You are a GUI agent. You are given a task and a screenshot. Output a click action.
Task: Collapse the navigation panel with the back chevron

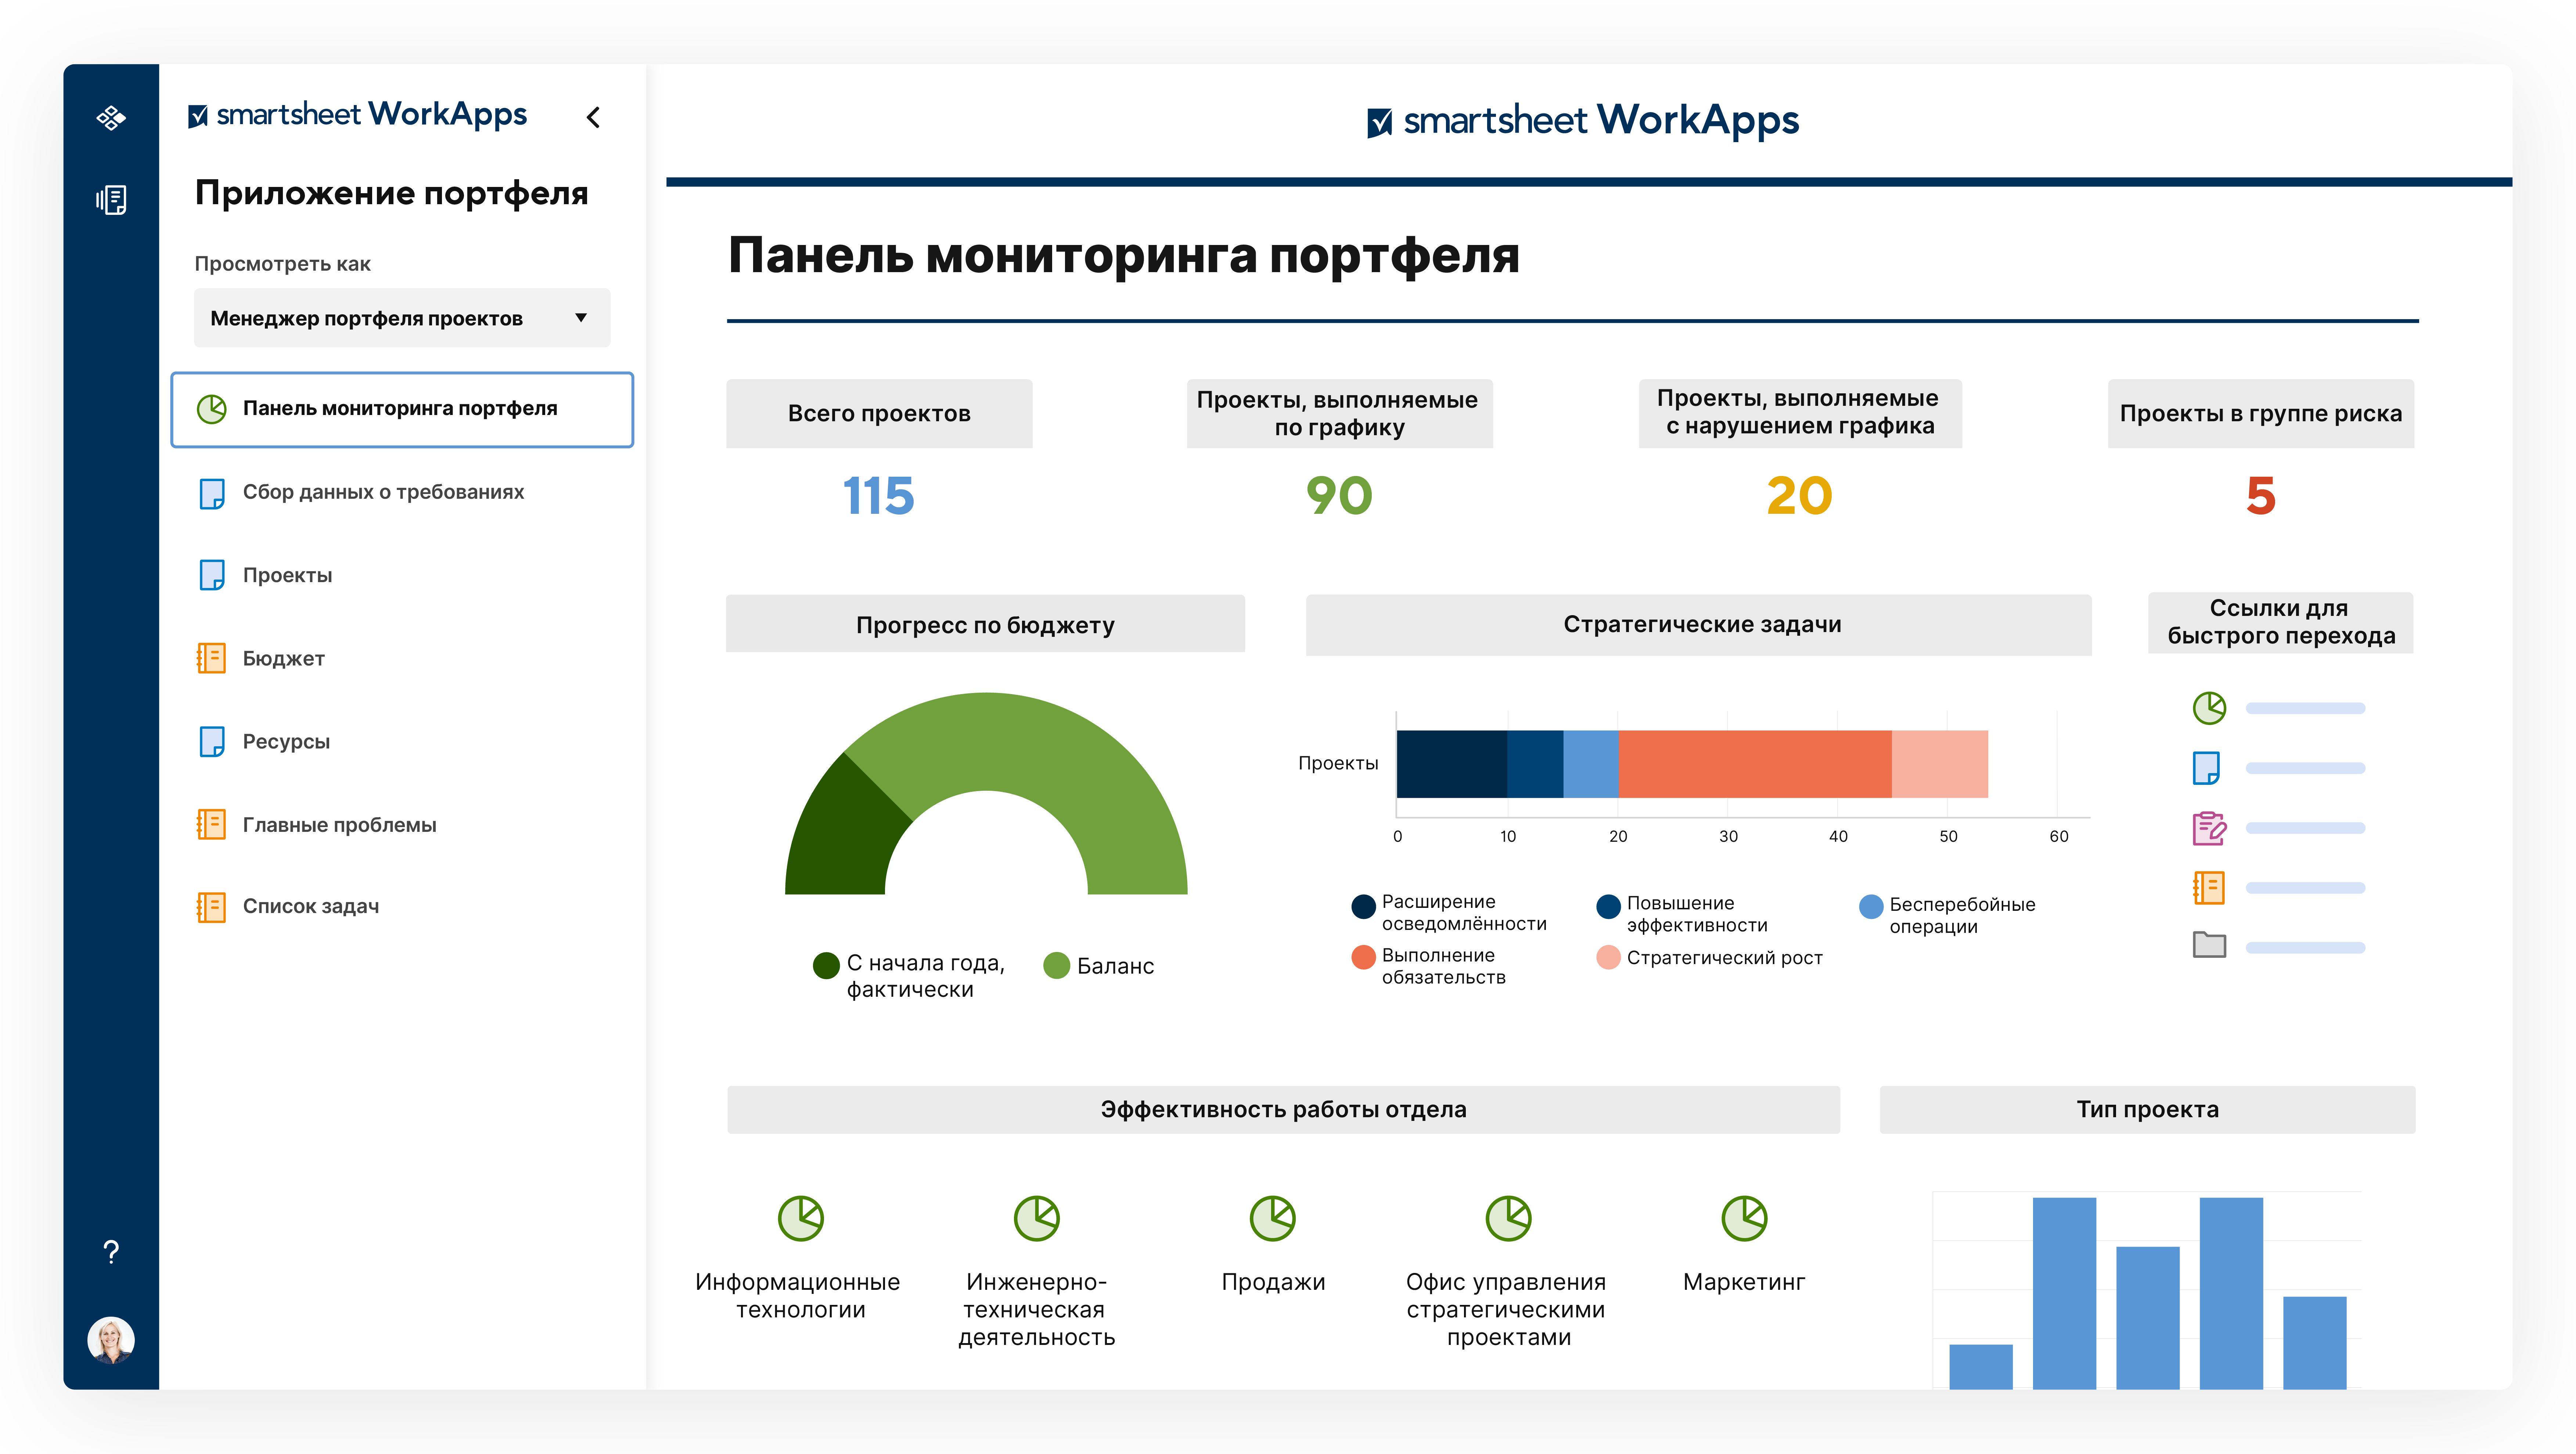[x=593, y=117]
